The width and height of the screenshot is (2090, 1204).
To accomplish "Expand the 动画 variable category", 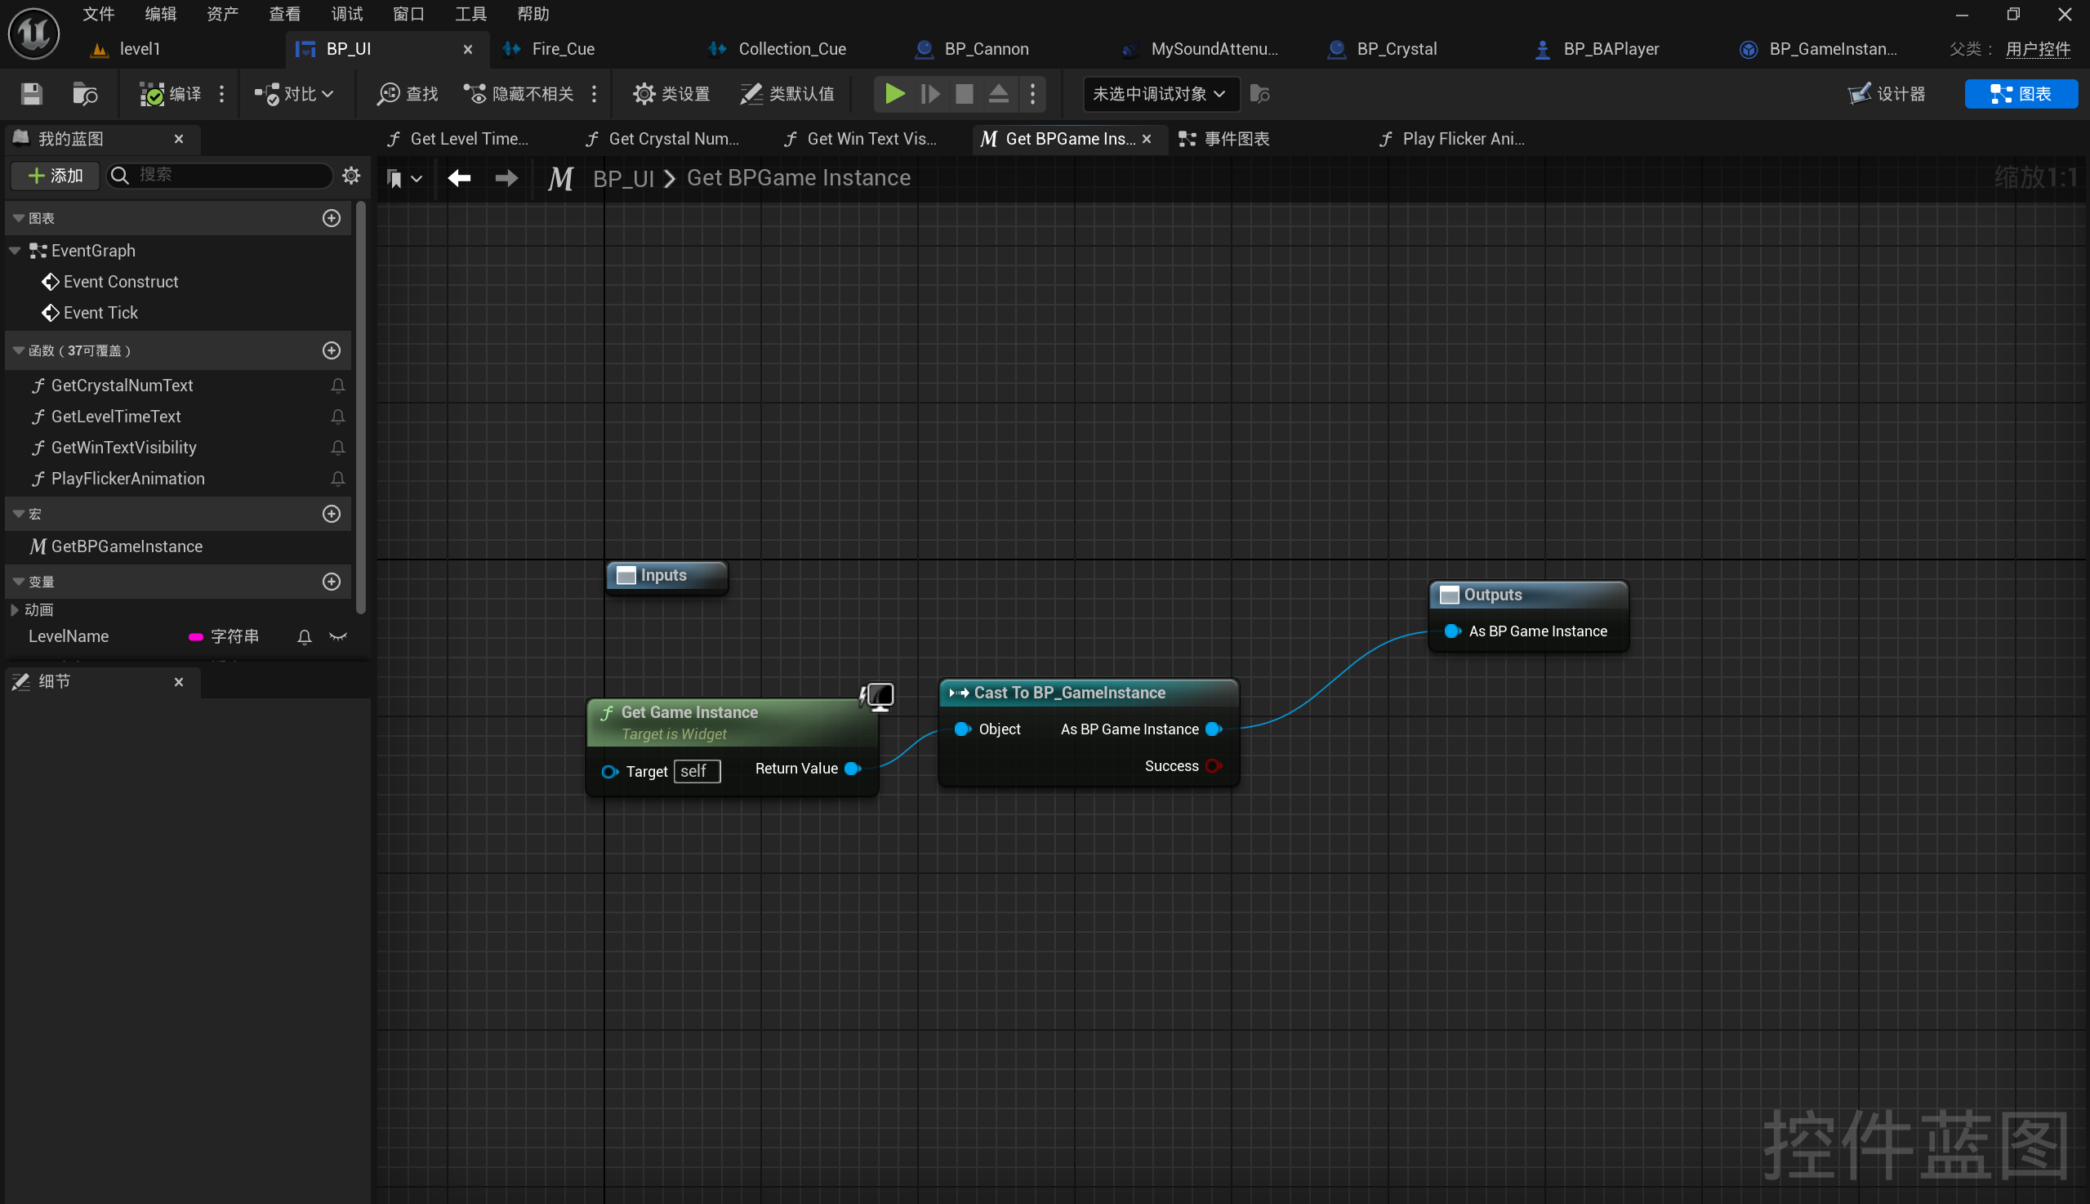I will 15,609.
